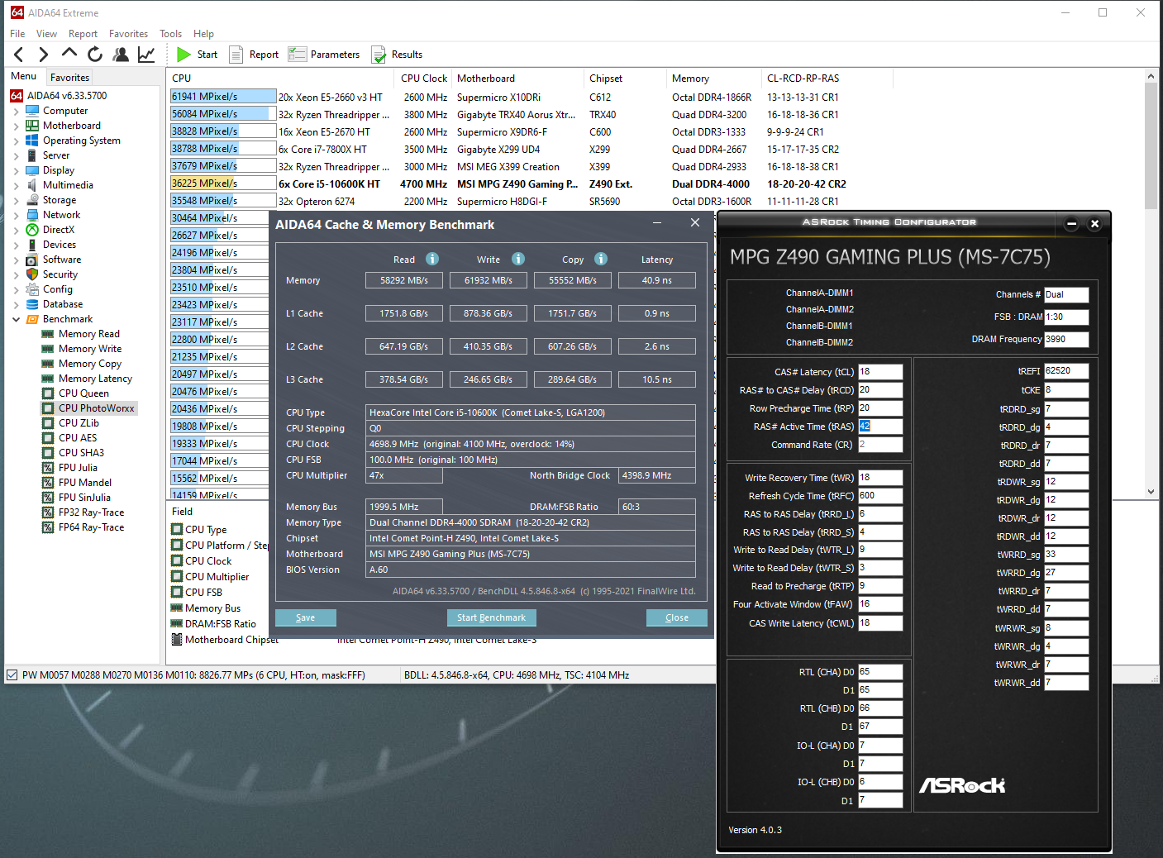Click the info icon next to Read
Screen dimensions: 1163x858
(431, 259)
